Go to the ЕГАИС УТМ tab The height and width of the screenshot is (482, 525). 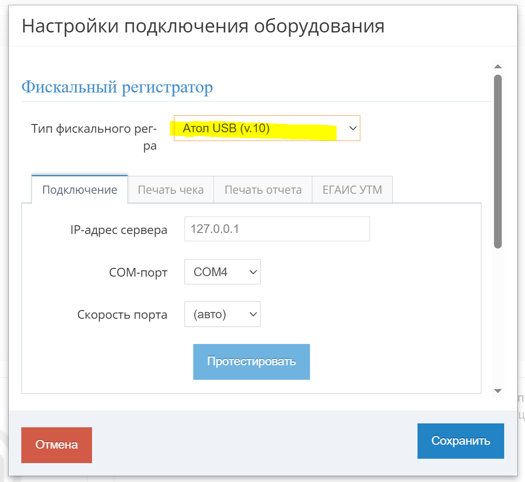pyautogui.click(x=352, y=189)
